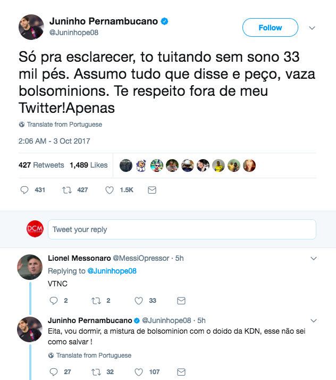Retweet Juninho's reply with 32 retweets
The image size is (336, 380).
coord(96,371)
